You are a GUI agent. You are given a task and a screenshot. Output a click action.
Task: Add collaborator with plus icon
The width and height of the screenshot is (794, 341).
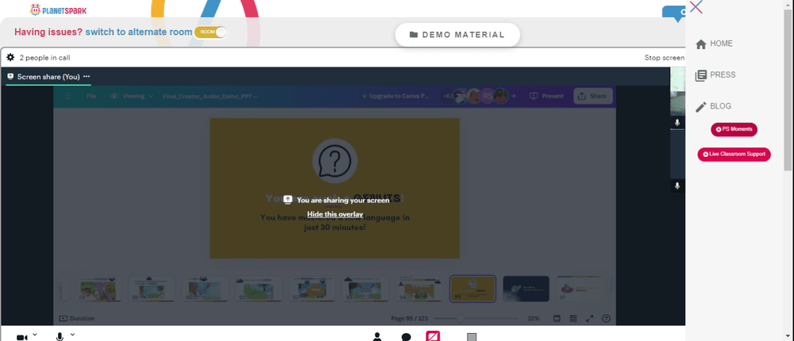click(514, 96)
